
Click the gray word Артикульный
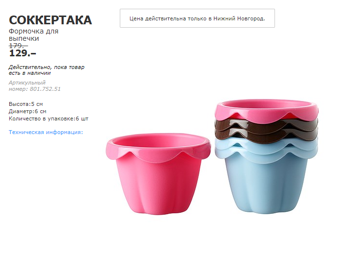point(27,83)
